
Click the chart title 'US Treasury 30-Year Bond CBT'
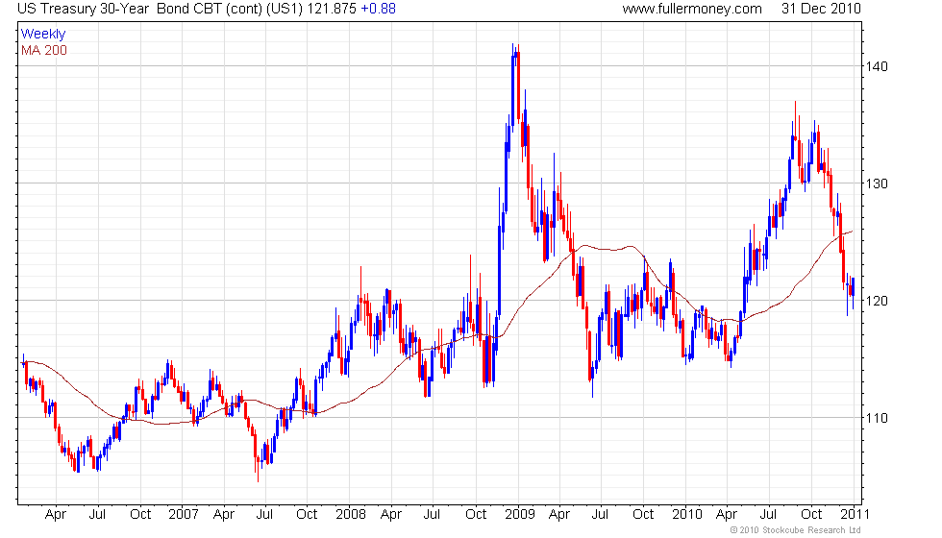[119, 9]
